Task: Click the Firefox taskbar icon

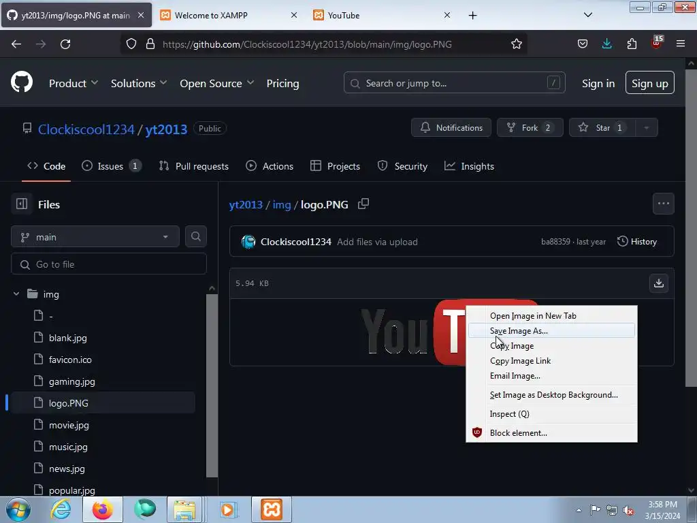Action: (x=102, y=509)
